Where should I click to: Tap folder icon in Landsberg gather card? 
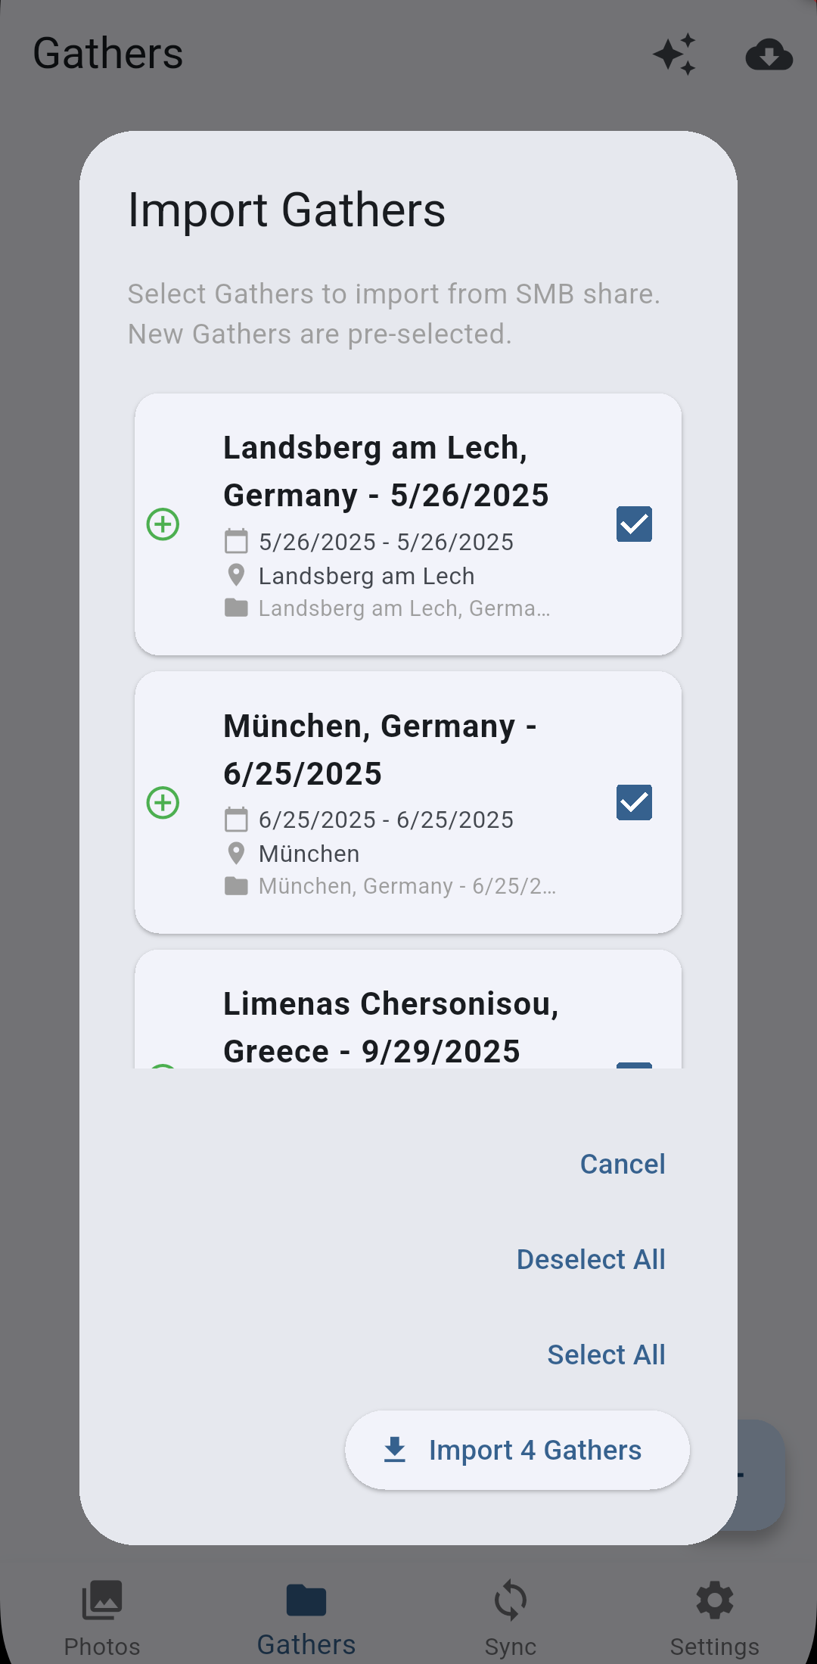point(236,608)
